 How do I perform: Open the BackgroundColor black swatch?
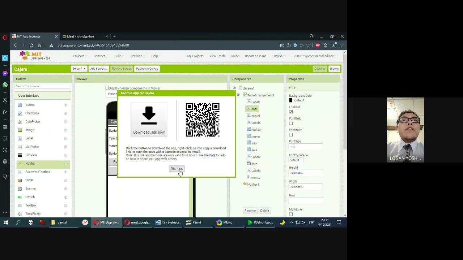click(x=290, y=100)
